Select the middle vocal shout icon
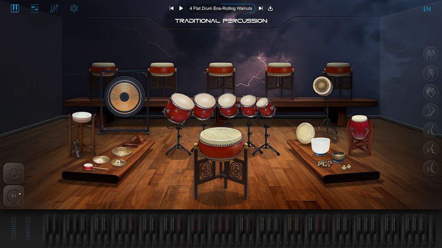 [x=431, y=149]
